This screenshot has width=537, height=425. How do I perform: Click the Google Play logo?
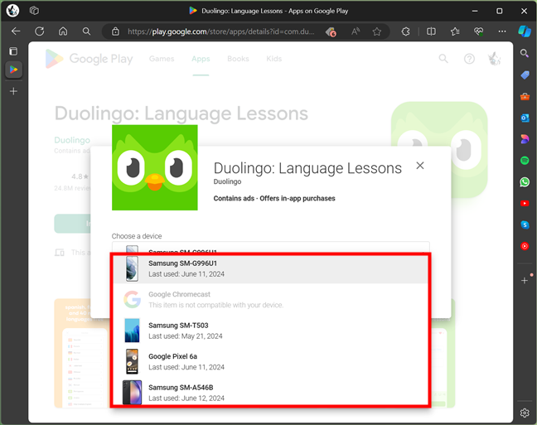(x=89, y=59)
